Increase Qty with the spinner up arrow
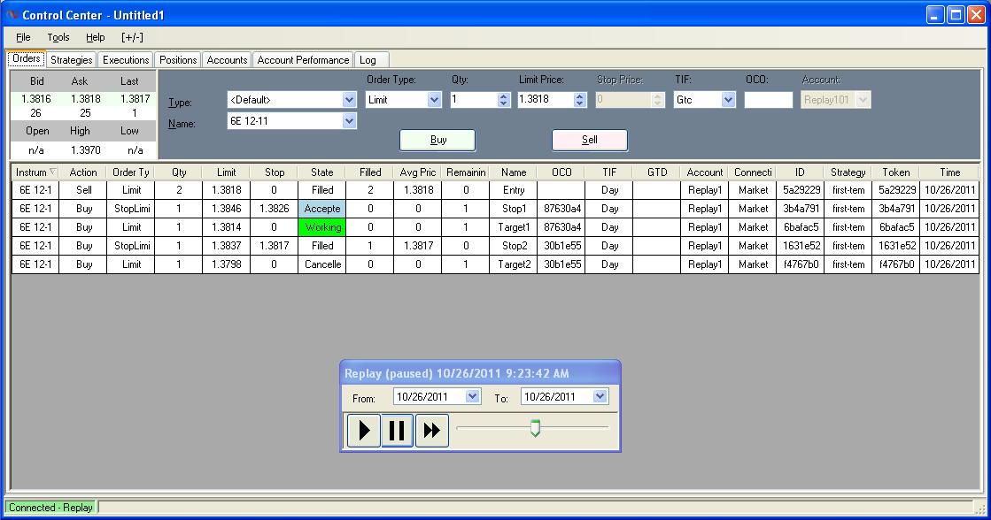 (x=504, y=96)
